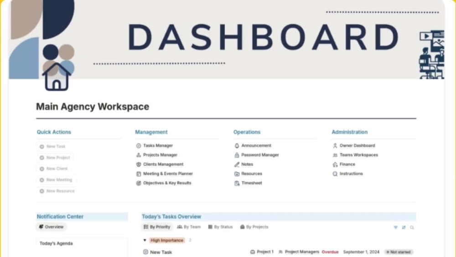Click the Quick Actions heading

tap(54, 132)
